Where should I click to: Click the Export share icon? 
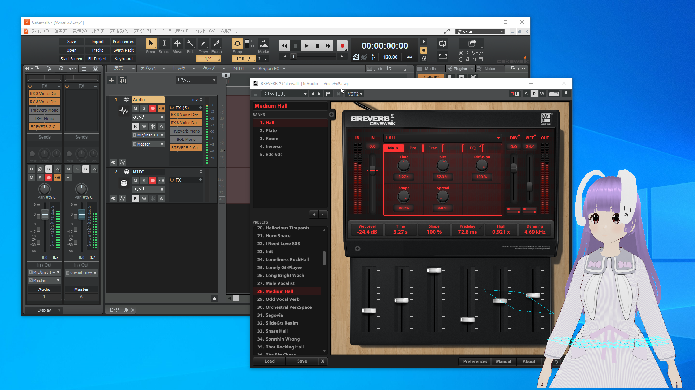click(472, 43)
